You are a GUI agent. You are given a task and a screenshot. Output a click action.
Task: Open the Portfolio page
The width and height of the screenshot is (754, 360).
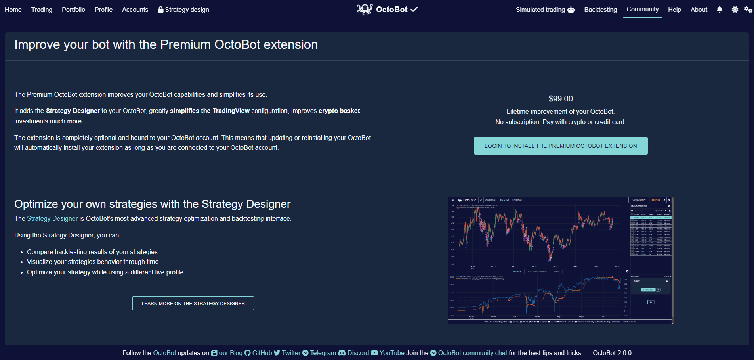pos(73,10)
